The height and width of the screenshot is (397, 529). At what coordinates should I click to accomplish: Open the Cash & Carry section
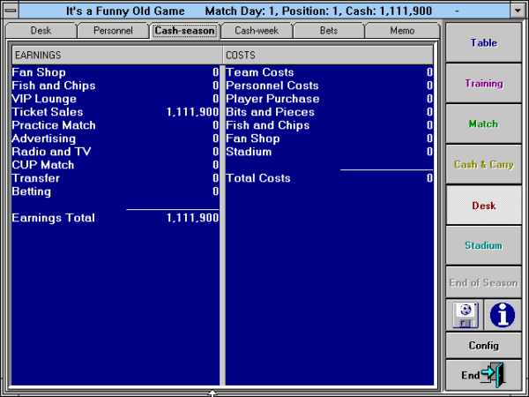(483, 165)
